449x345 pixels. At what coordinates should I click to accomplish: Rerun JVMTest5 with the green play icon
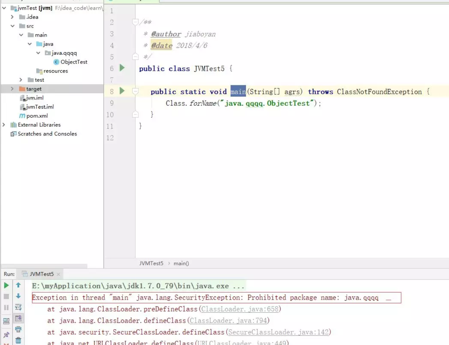6,285
